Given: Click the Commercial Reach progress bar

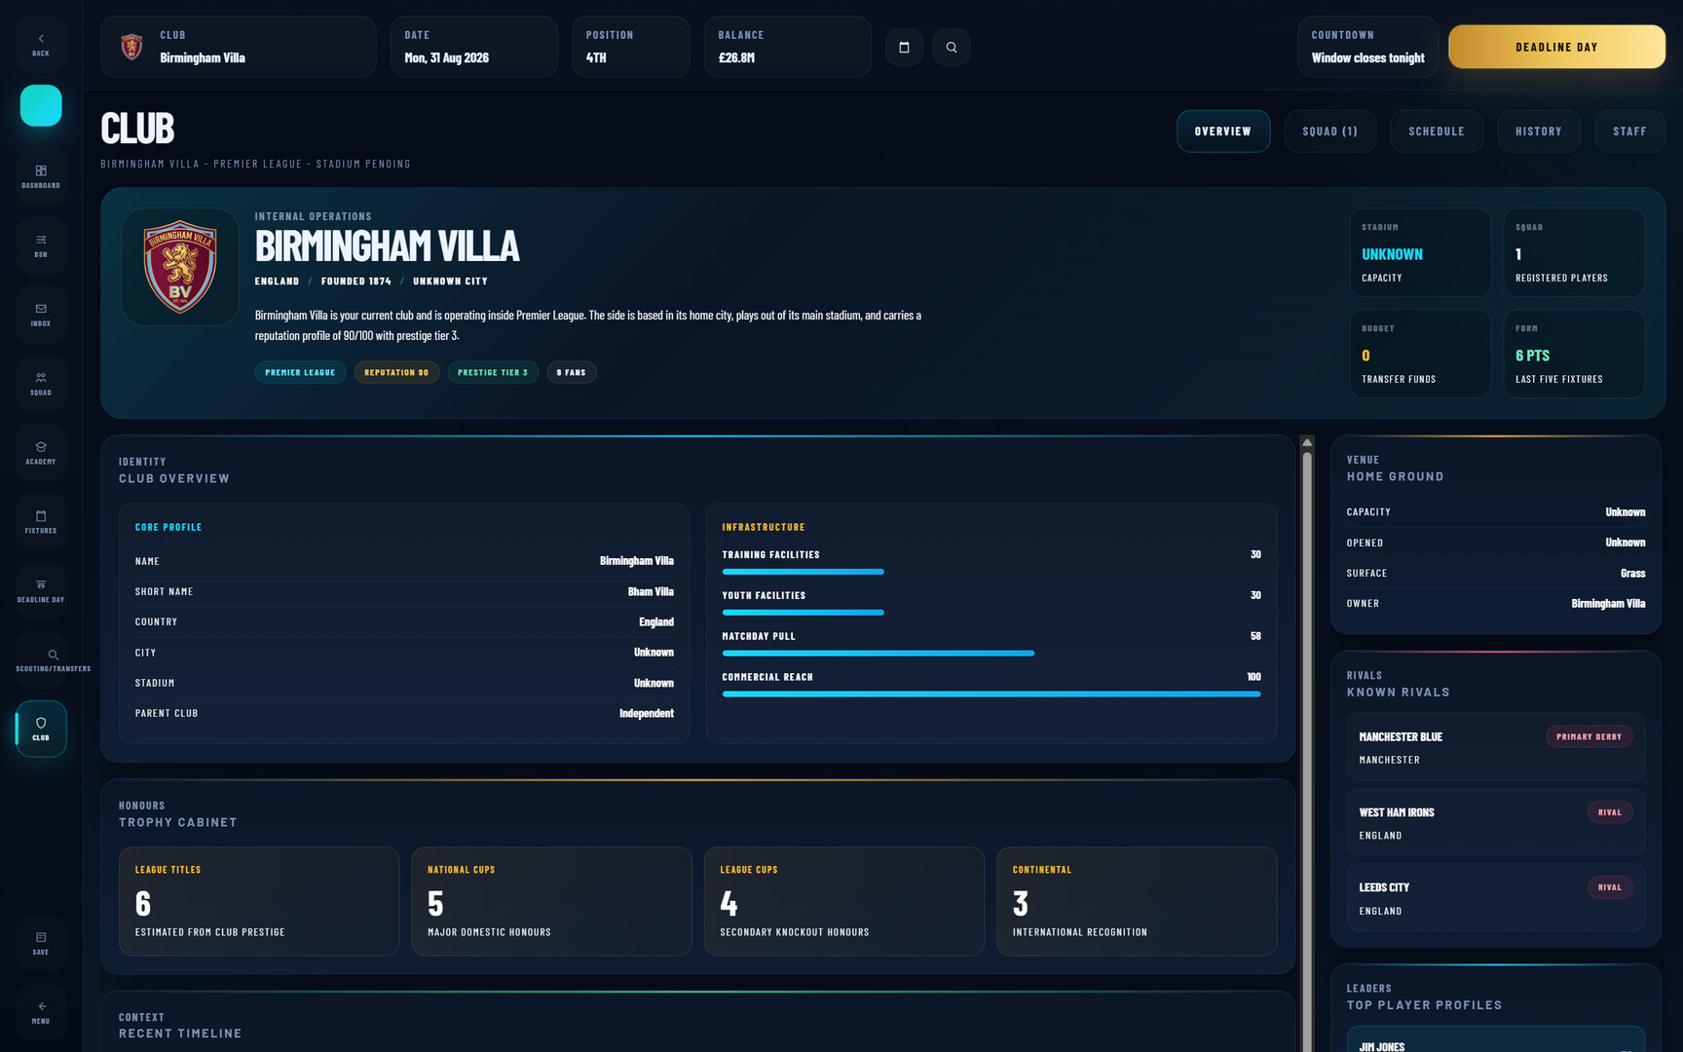Looking at the screenshot, I should point(991,694).
